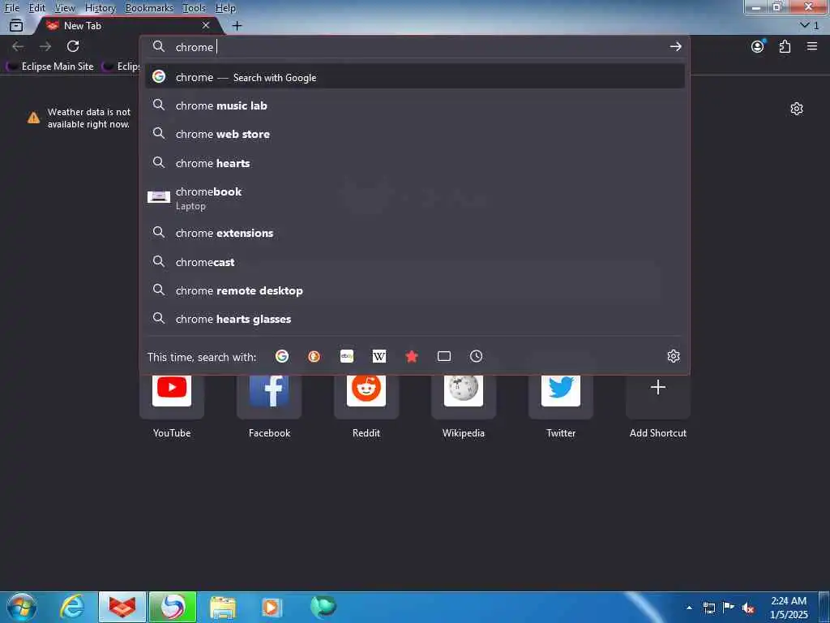The height and width of the screenshot is (623, 830).
Task: Click the muted volume tray icon
Action: pyautogui.click(x=748, y=608)
